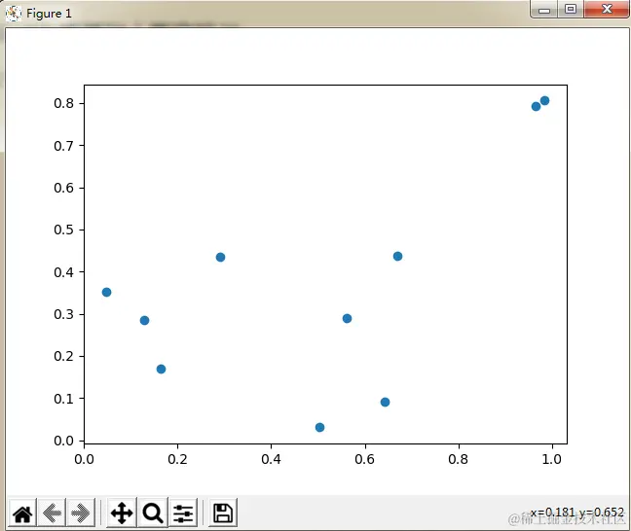This screenshot has width=631, height=531.
Task: Go forward to the next view arrow
Action: [81, 513]
